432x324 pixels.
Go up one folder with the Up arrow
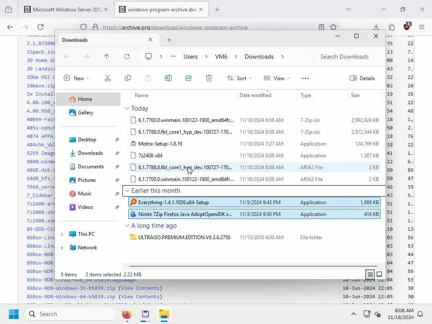(107, 57)
